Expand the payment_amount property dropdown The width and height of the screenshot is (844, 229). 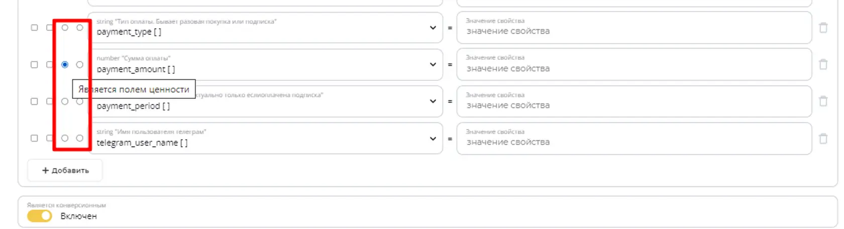tap(433, 64)
